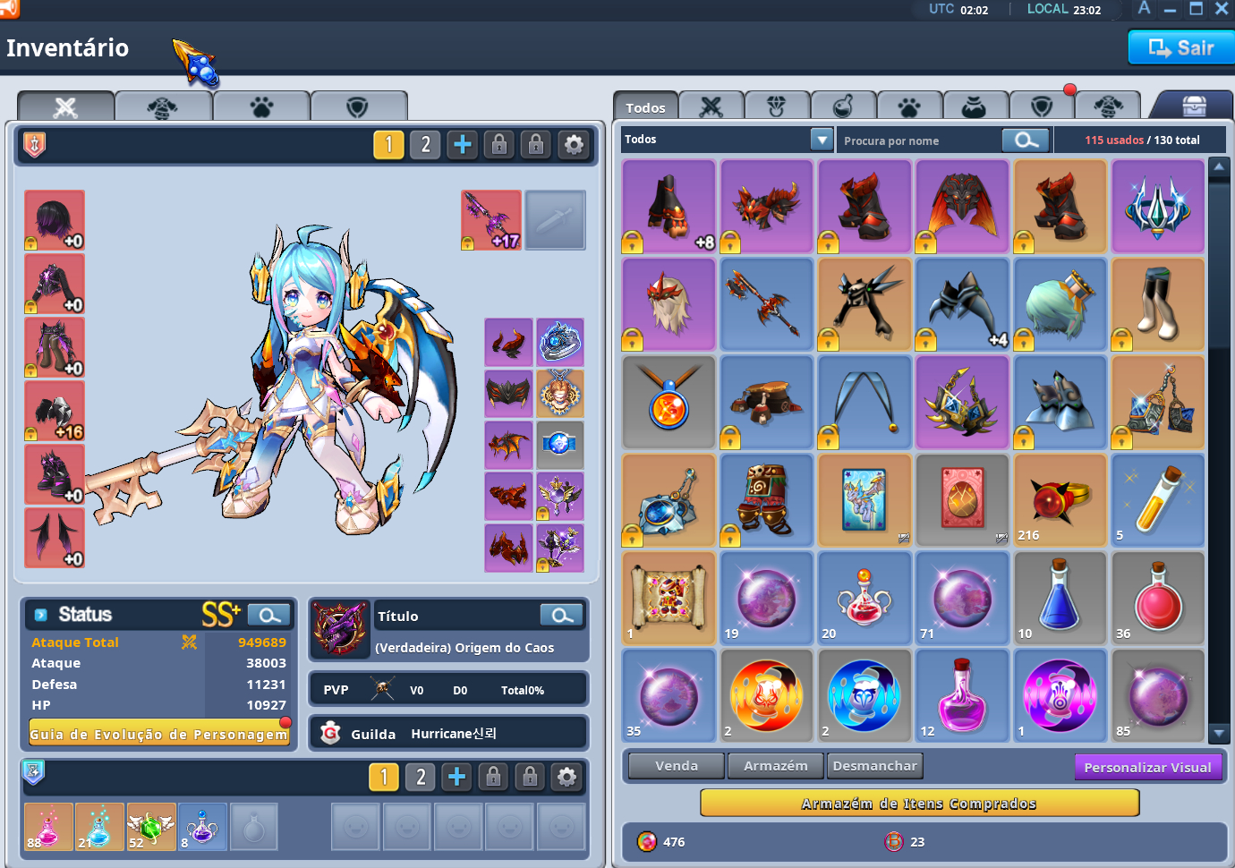Screen dimensions: 1235x868
Task: Open the Todos inventory tab
Action: pyautogui.click(x=645, y=106)
